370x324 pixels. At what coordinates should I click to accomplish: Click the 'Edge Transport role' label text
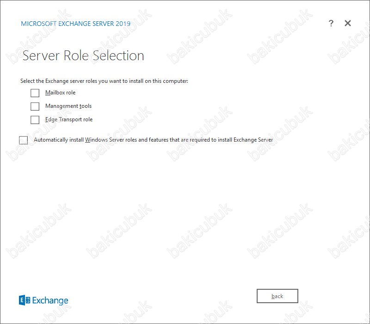(69, 119)
